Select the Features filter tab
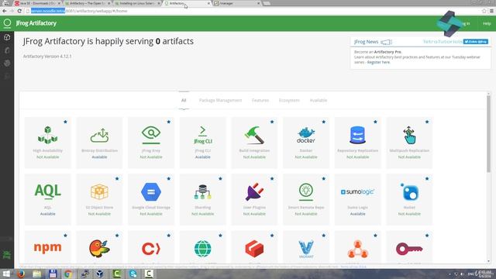 pos(260,100)
